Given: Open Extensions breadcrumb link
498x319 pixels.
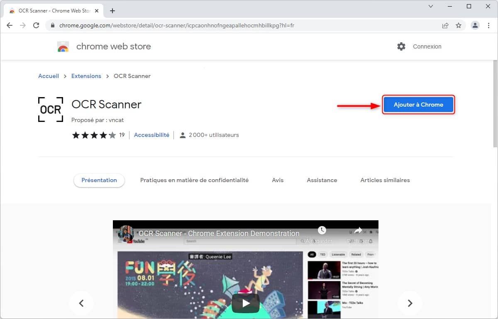Looking at the screenshot, I should point(86,76).
